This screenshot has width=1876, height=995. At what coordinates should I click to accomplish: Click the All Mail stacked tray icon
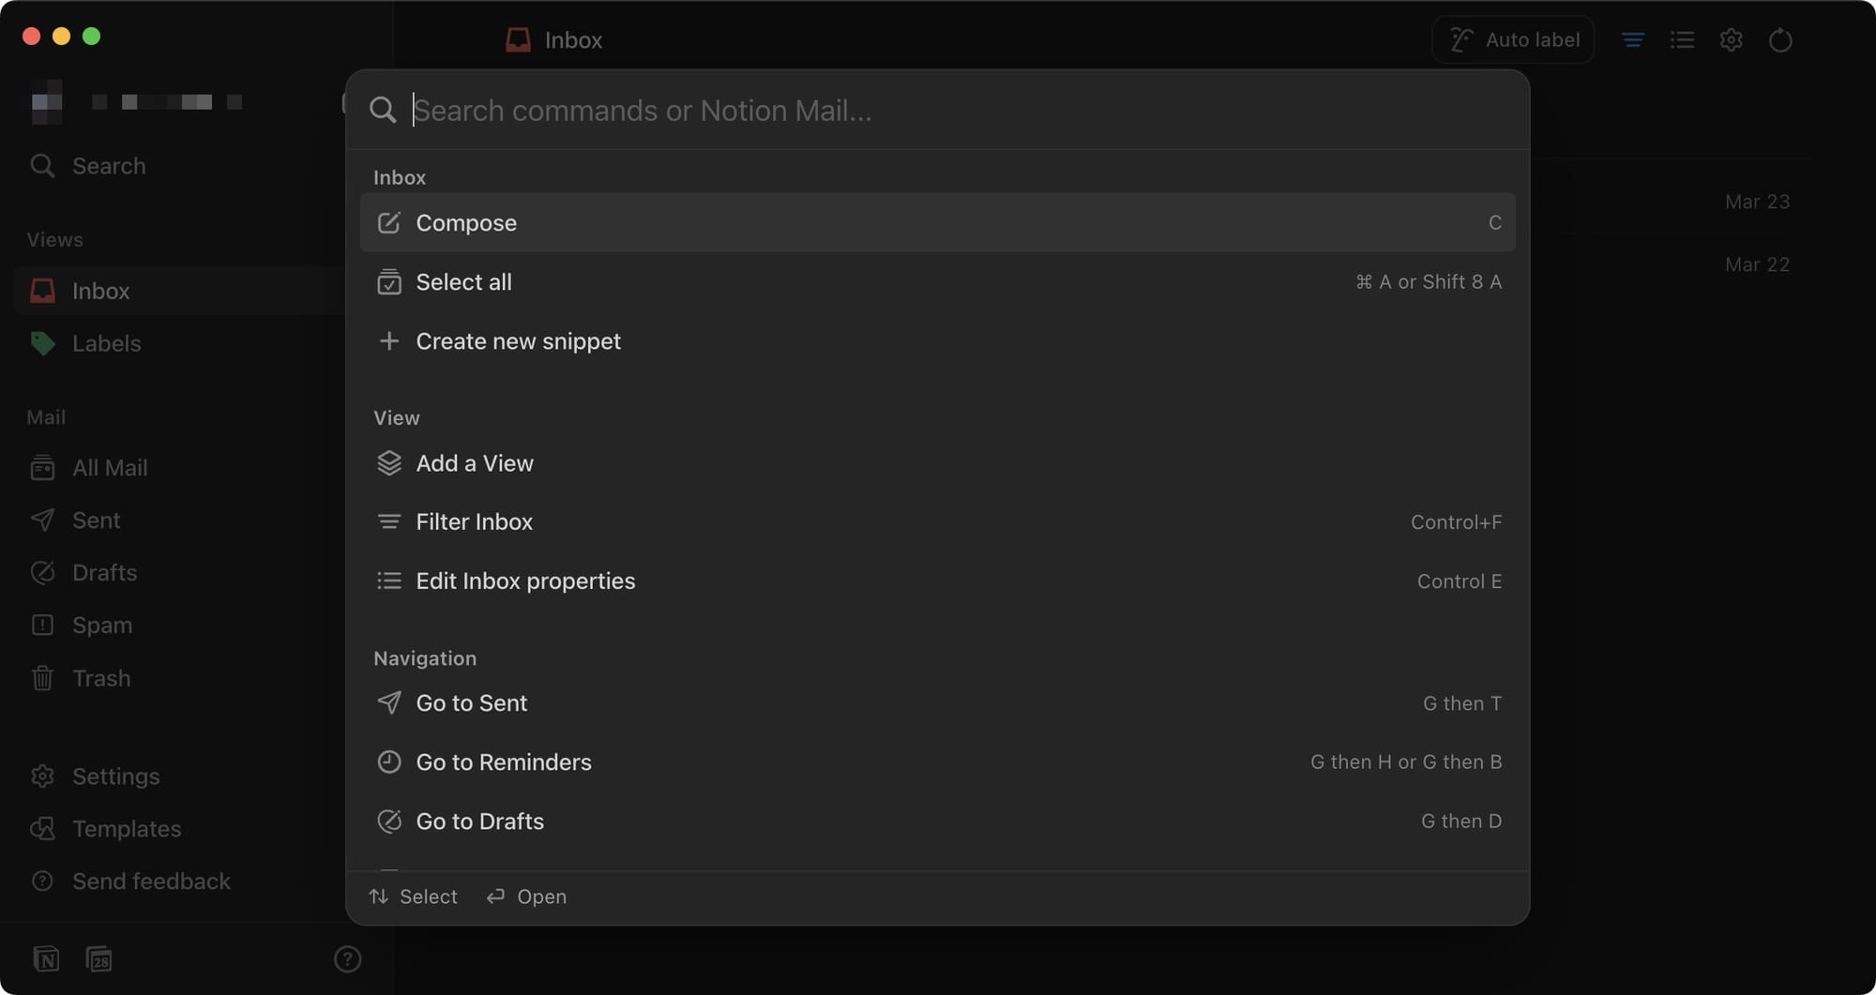(42, 467)
